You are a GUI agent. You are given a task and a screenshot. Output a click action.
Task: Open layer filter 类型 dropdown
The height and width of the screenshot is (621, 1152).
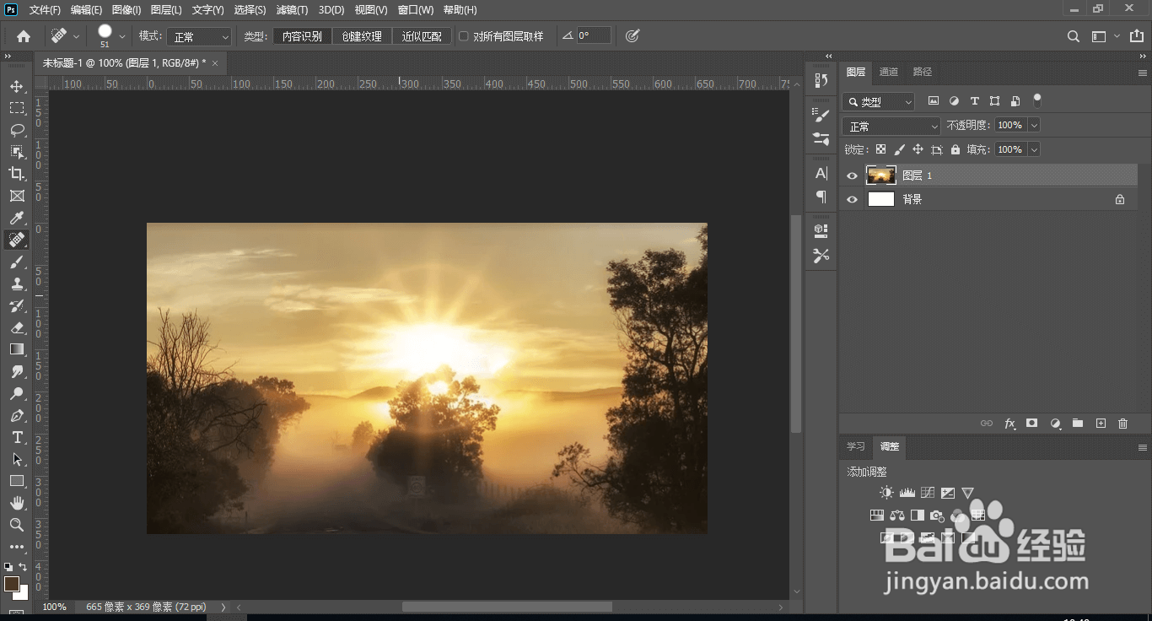click(878, 101)
